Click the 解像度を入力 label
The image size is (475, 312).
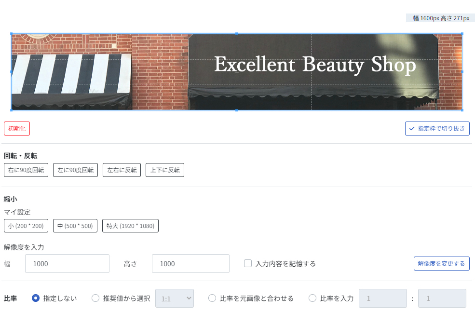click(x=24, y=247)
